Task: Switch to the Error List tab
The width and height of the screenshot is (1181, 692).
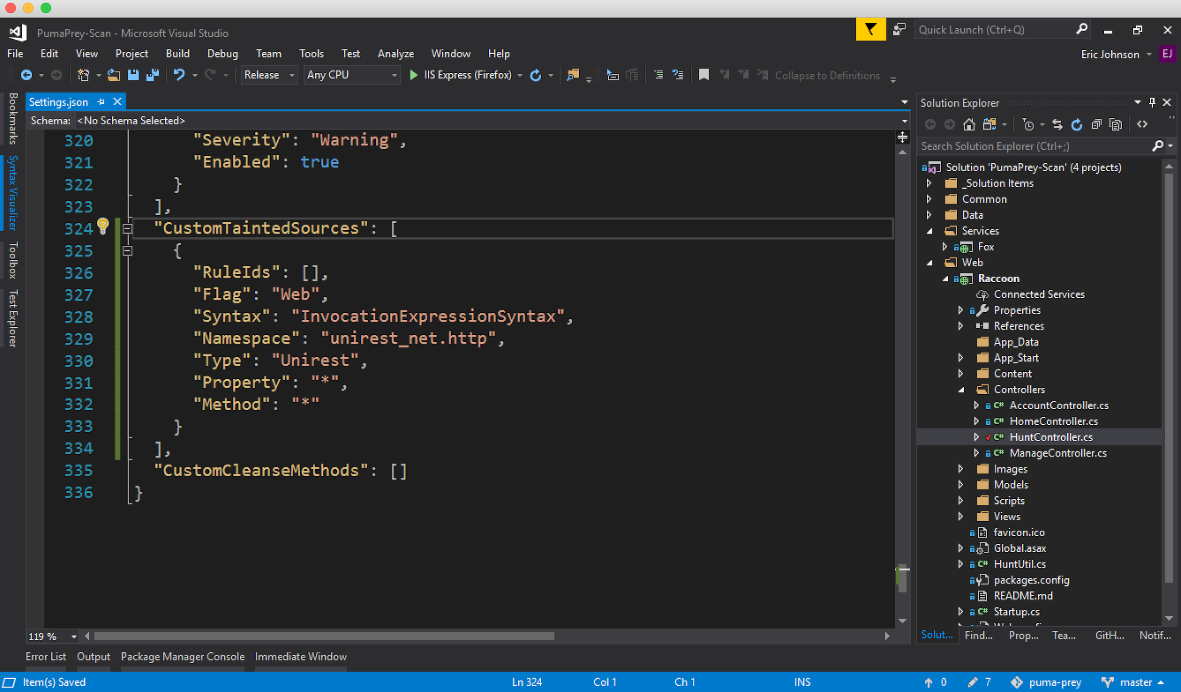Action: point(46,656)
